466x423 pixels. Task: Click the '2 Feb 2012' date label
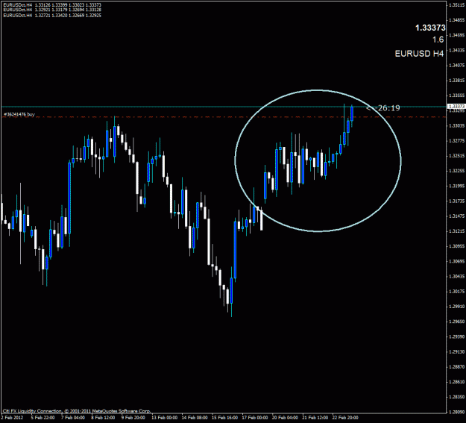tap(11, 418)
